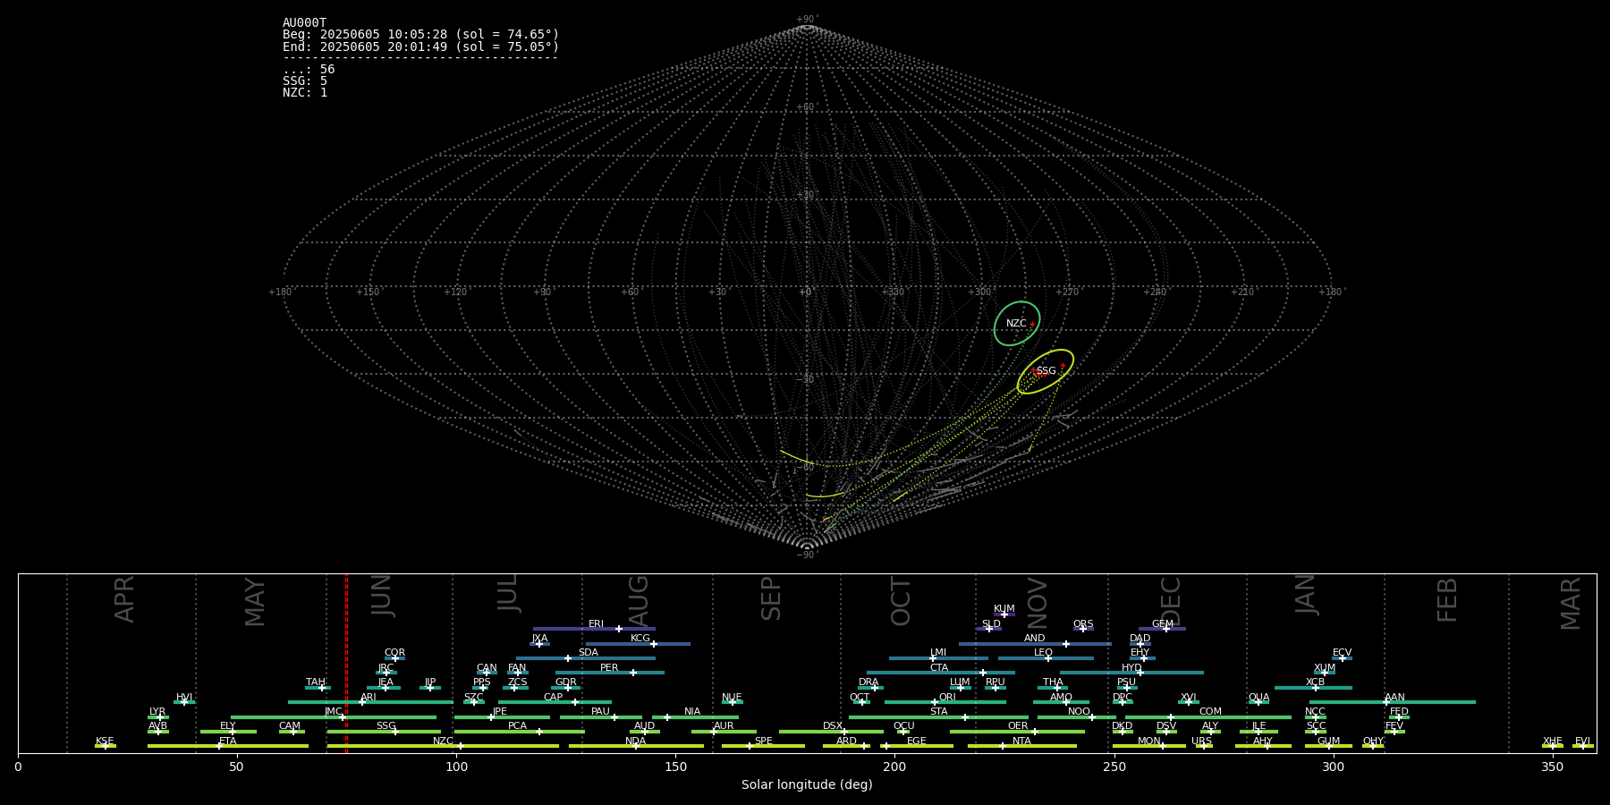
Task: Click the white peak marker on NDA bar
Action: click(636, 746)
